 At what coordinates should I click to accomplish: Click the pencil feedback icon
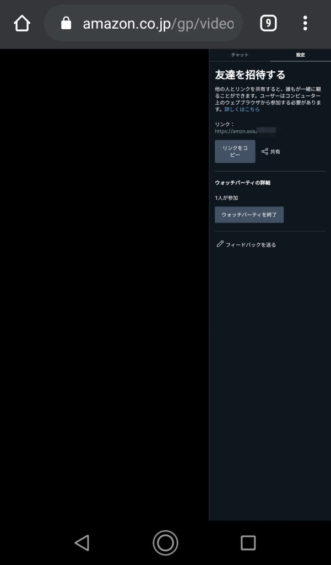coord(220,244)
